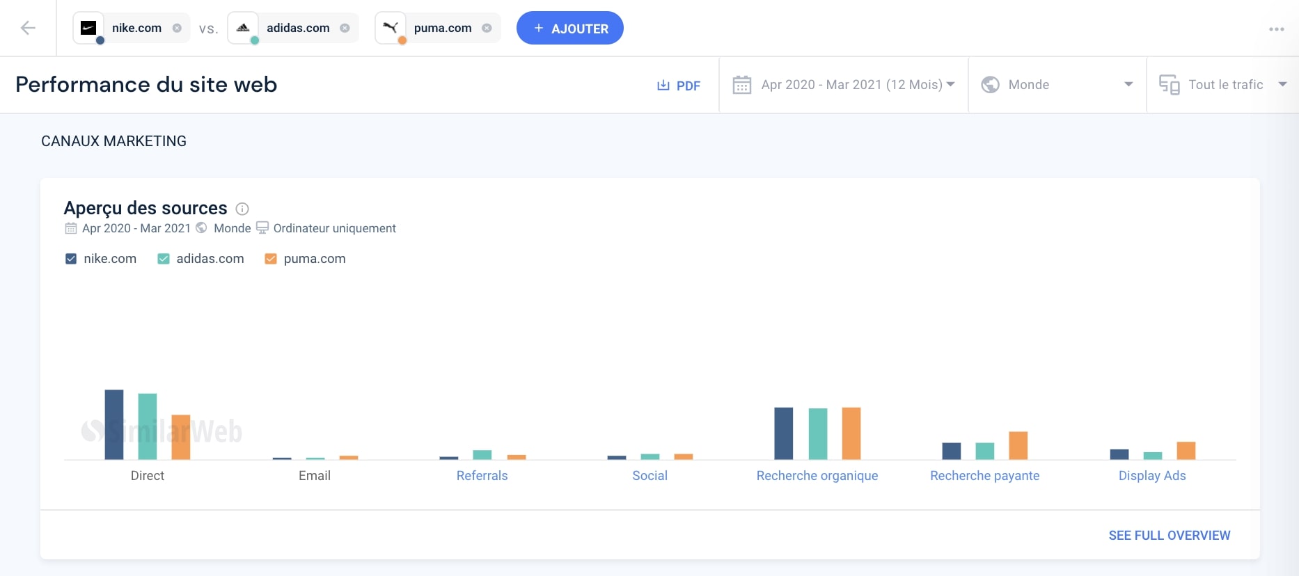
Task: Open the Social channel link
Action: (649, 476)
